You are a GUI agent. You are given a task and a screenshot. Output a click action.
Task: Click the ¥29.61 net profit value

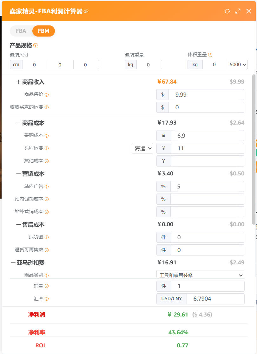coord(178,315)
